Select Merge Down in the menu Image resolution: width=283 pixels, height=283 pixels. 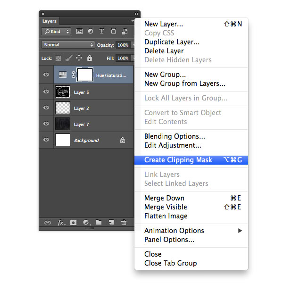164,198
